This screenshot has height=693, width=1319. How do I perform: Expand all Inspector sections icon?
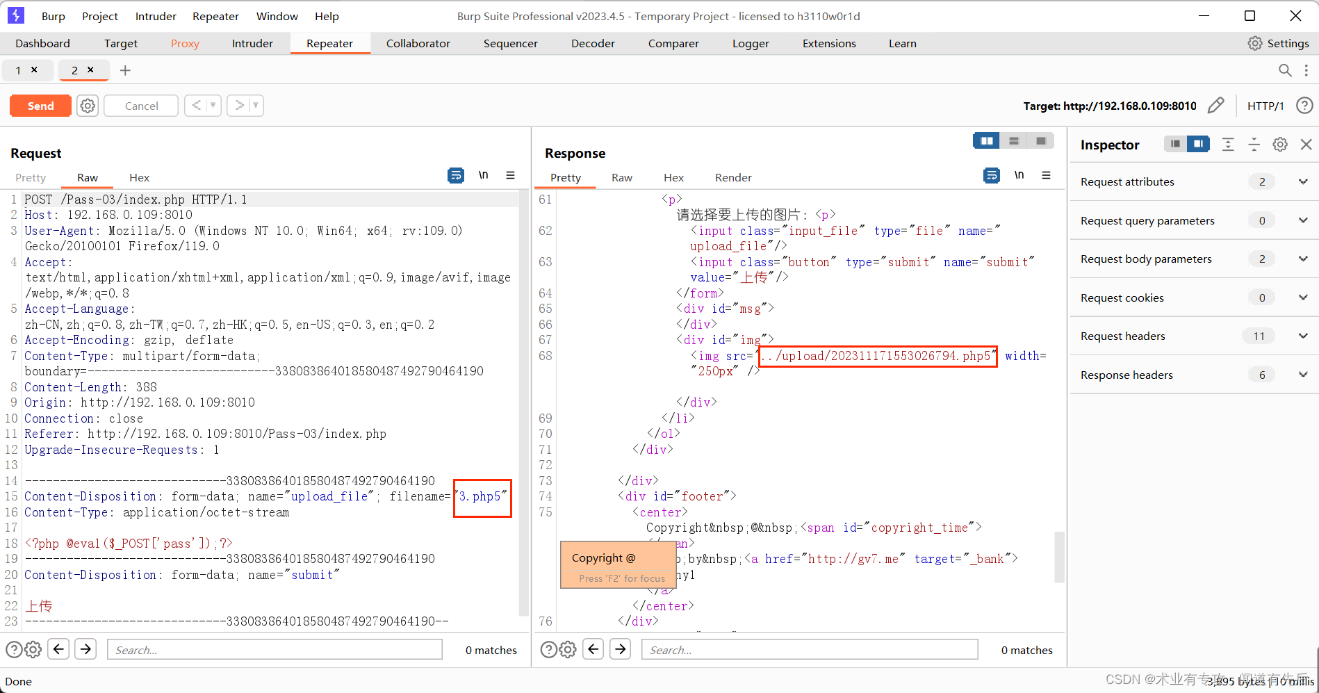1228,144
